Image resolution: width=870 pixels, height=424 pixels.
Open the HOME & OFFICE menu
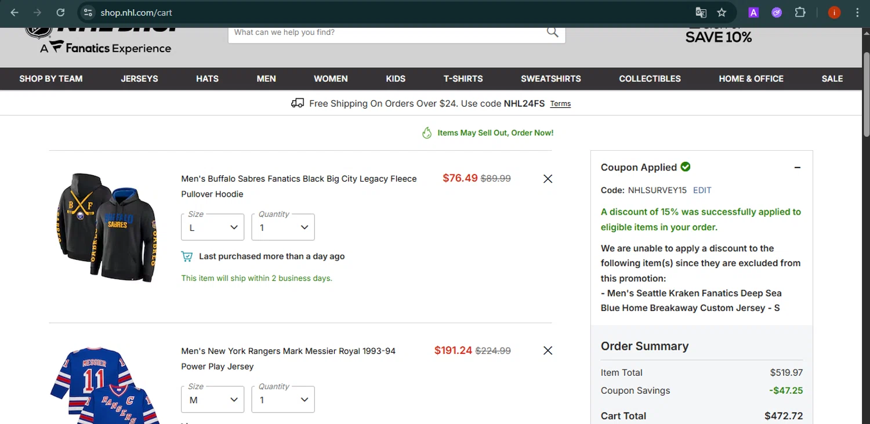point(751,79)
